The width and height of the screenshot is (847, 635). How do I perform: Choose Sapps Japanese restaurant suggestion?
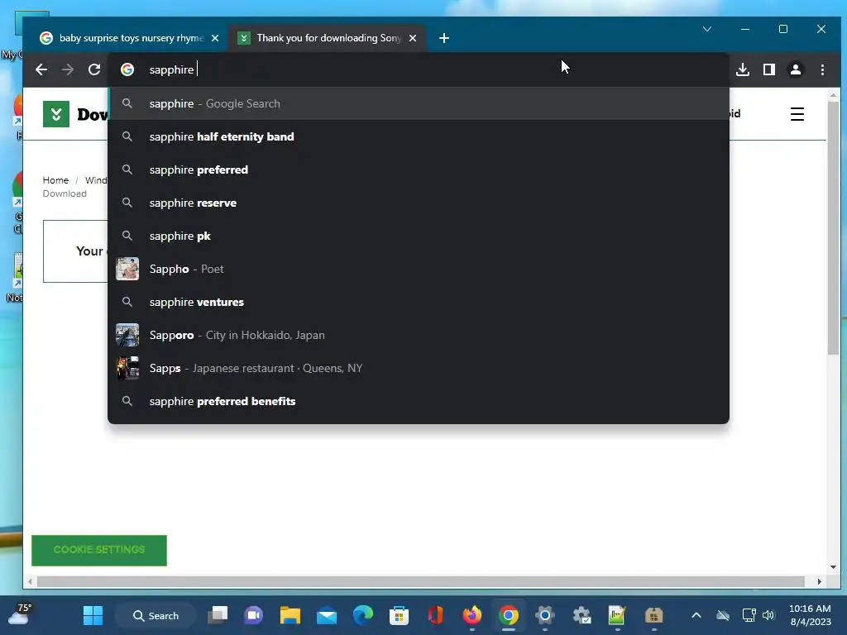[x=419, y=368]
